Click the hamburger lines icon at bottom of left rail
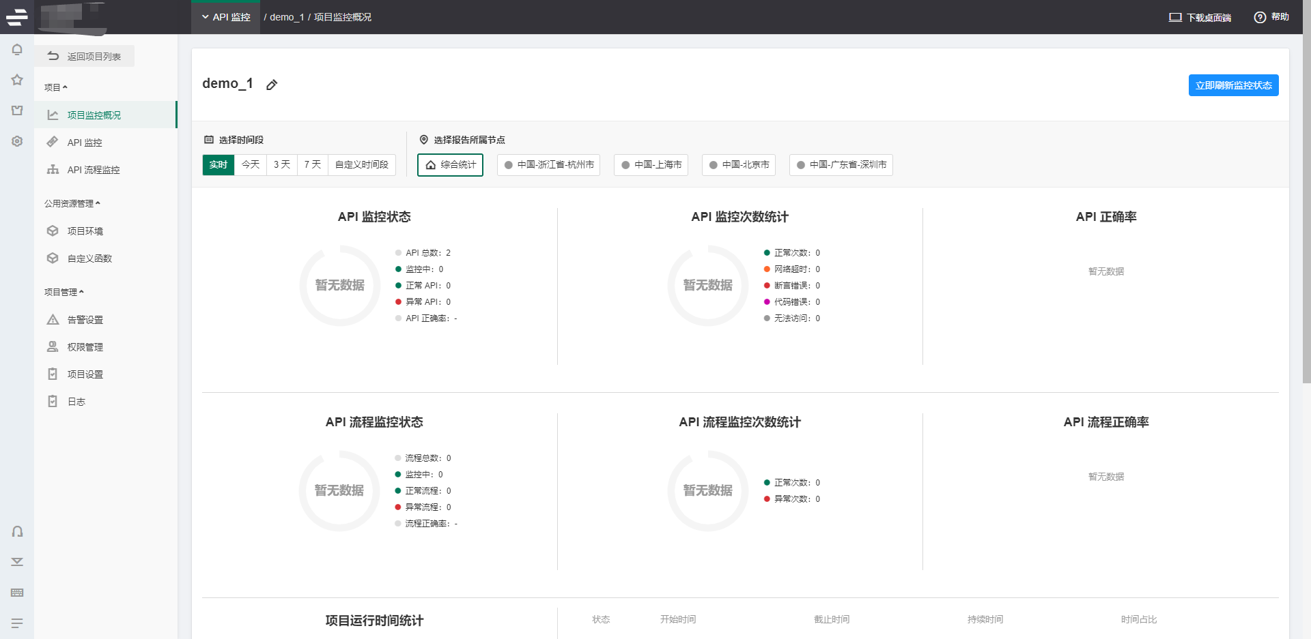 [x=17, y=623]
